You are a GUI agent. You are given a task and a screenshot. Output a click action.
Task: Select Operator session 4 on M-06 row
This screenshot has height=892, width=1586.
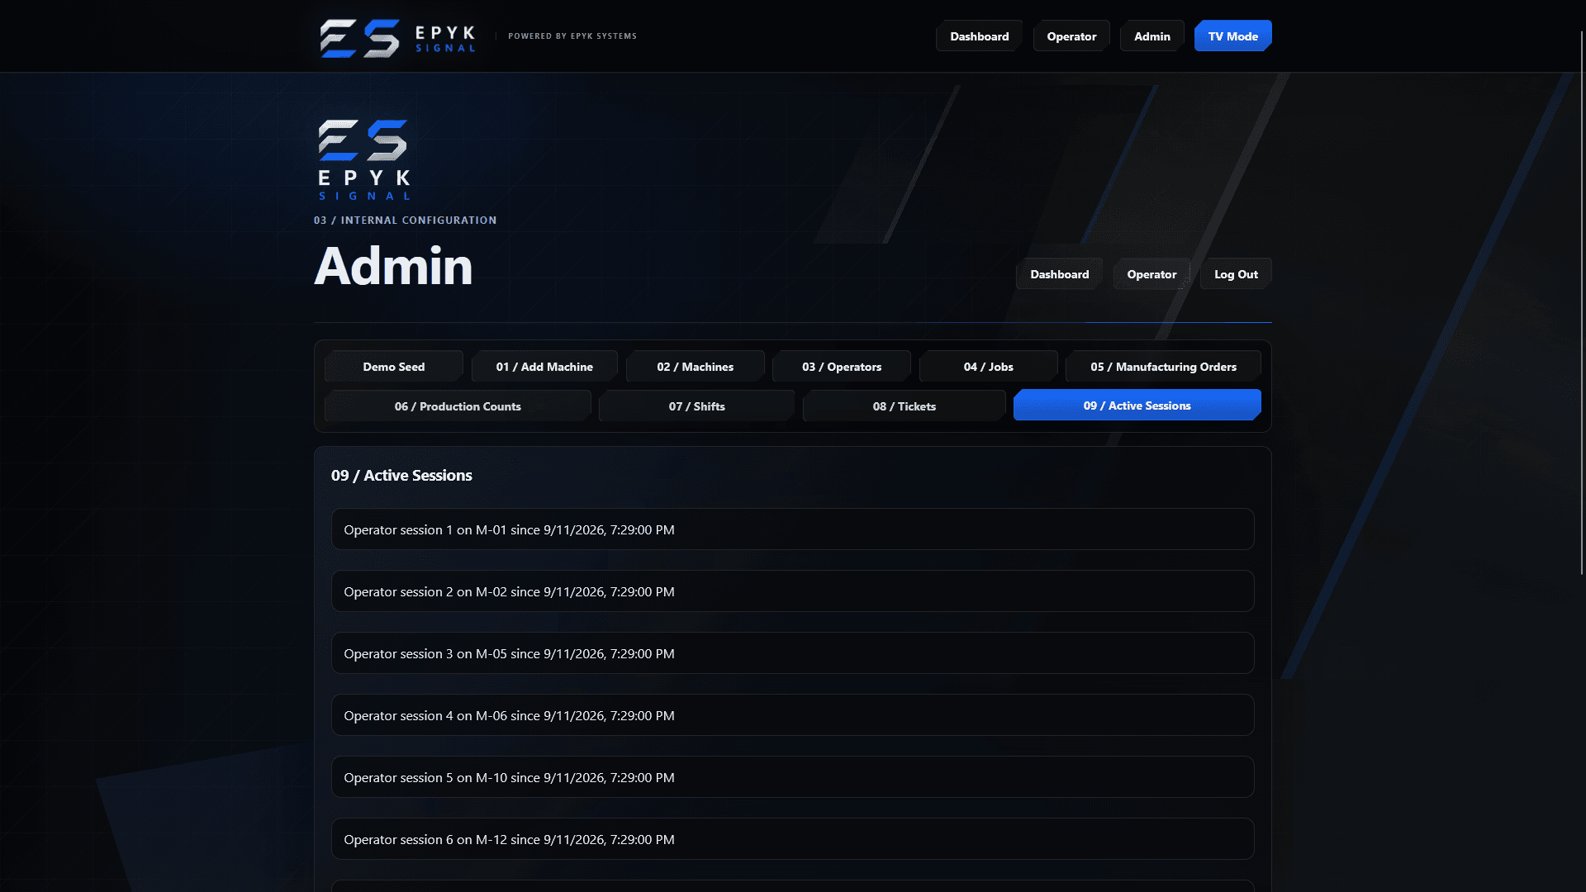pos(792,715)
